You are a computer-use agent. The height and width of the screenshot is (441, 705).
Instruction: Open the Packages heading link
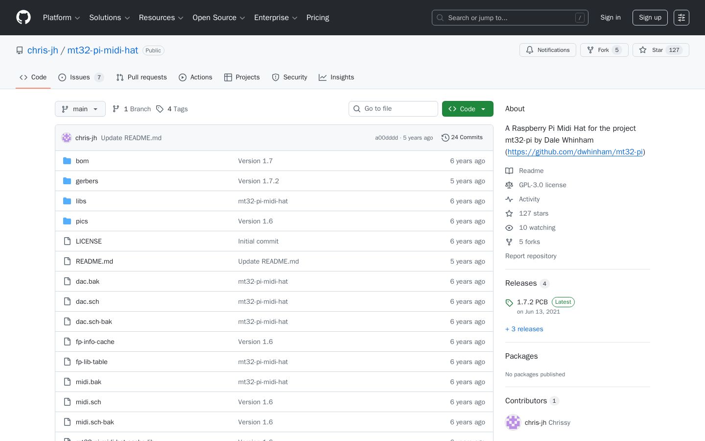pyautogui.click(x=521, y=356)
